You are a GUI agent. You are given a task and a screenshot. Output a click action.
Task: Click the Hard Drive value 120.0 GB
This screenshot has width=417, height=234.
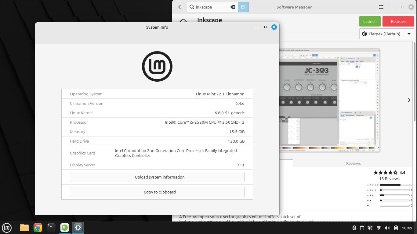(236, 141)
